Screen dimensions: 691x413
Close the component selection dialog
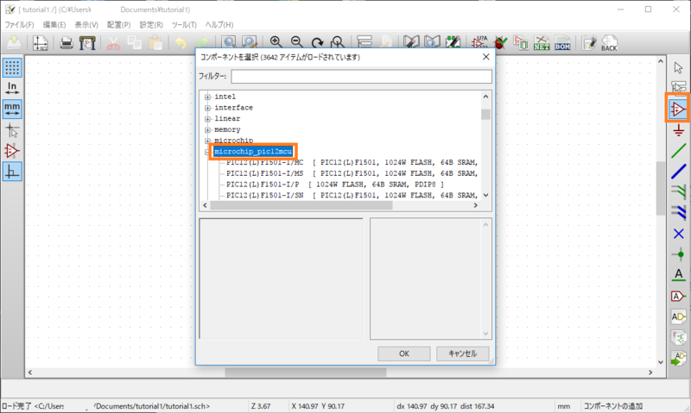tap(485, 57)
